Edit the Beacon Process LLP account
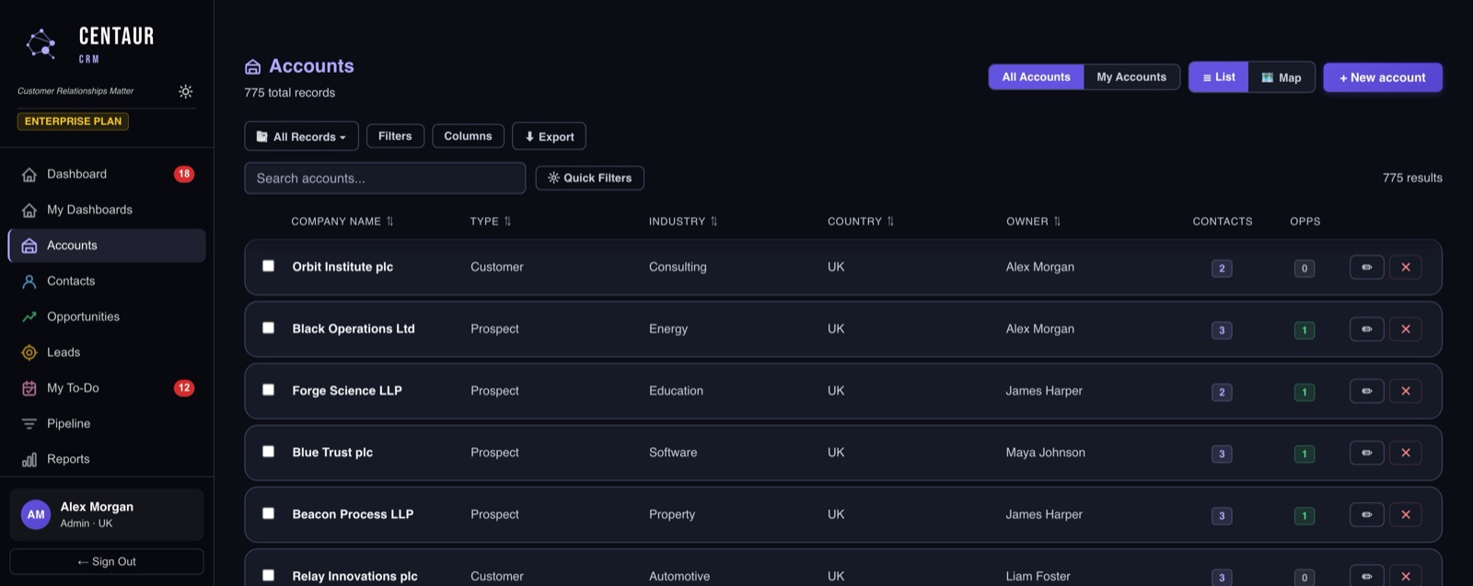This screenshot has width=1473, height=586. [1367, 514]
